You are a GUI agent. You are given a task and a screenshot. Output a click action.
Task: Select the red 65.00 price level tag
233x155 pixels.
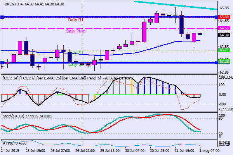coord(224,17)
